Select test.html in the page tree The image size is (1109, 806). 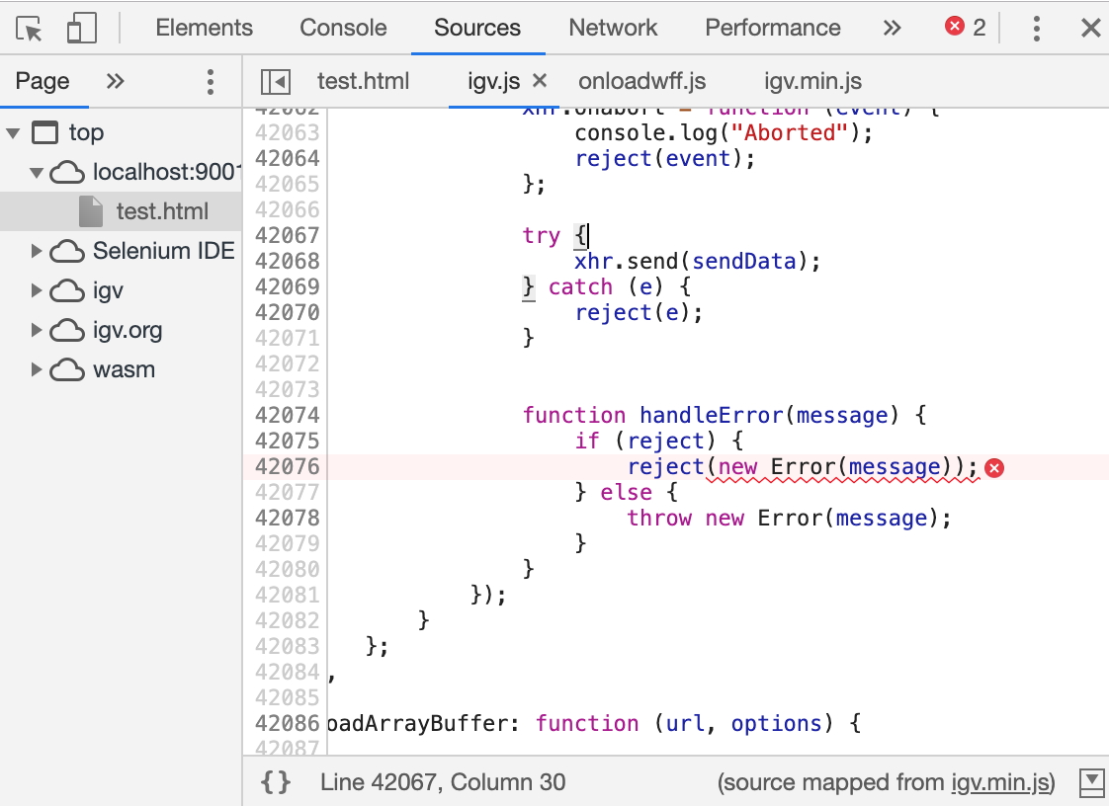click(x=164, y=210)
